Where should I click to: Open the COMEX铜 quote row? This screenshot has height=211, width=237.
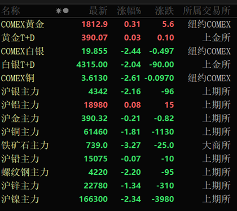(x=118, y=78)
